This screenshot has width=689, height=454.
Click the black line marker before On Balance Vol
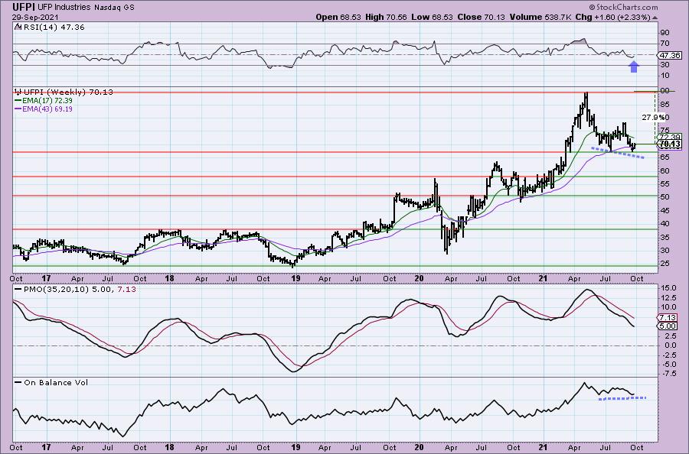[x=18, y=382]
